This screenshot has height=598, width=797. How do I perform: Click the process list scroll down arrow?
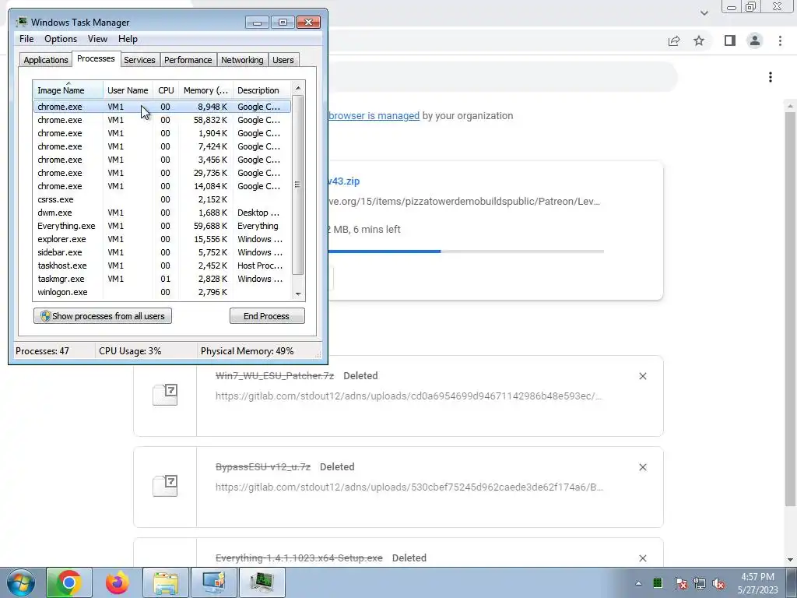click(x=298, y=294)
